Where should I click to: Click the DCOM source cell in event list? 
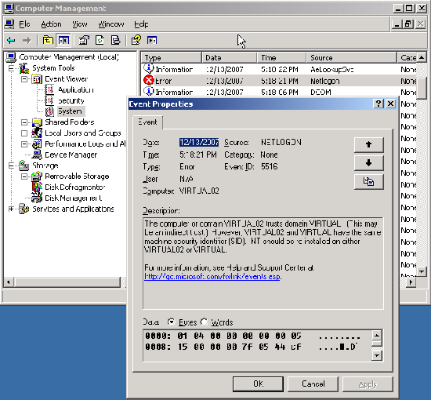coord(321,93)
